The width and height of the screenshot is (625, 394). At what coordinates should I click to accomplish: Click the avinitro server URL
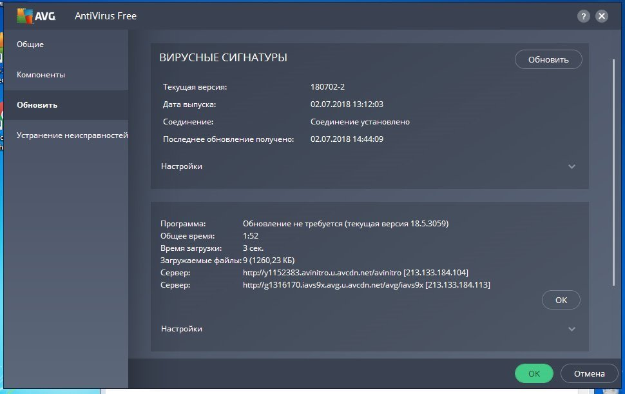click(356, 273)
